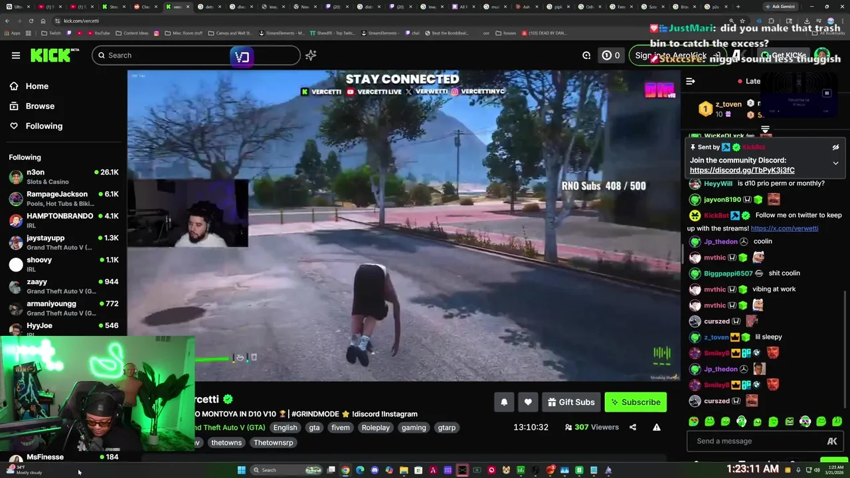Open the weather widget on the taskbar
Viewport: 850px width, 478px height.
[x=23, y=470]
